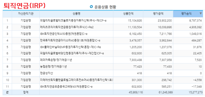Screen dimensions: 205x97
Task: Select IBK플레인바닐라EMP증권자투자신탁 product name
Action: click(x=71, y=47)
